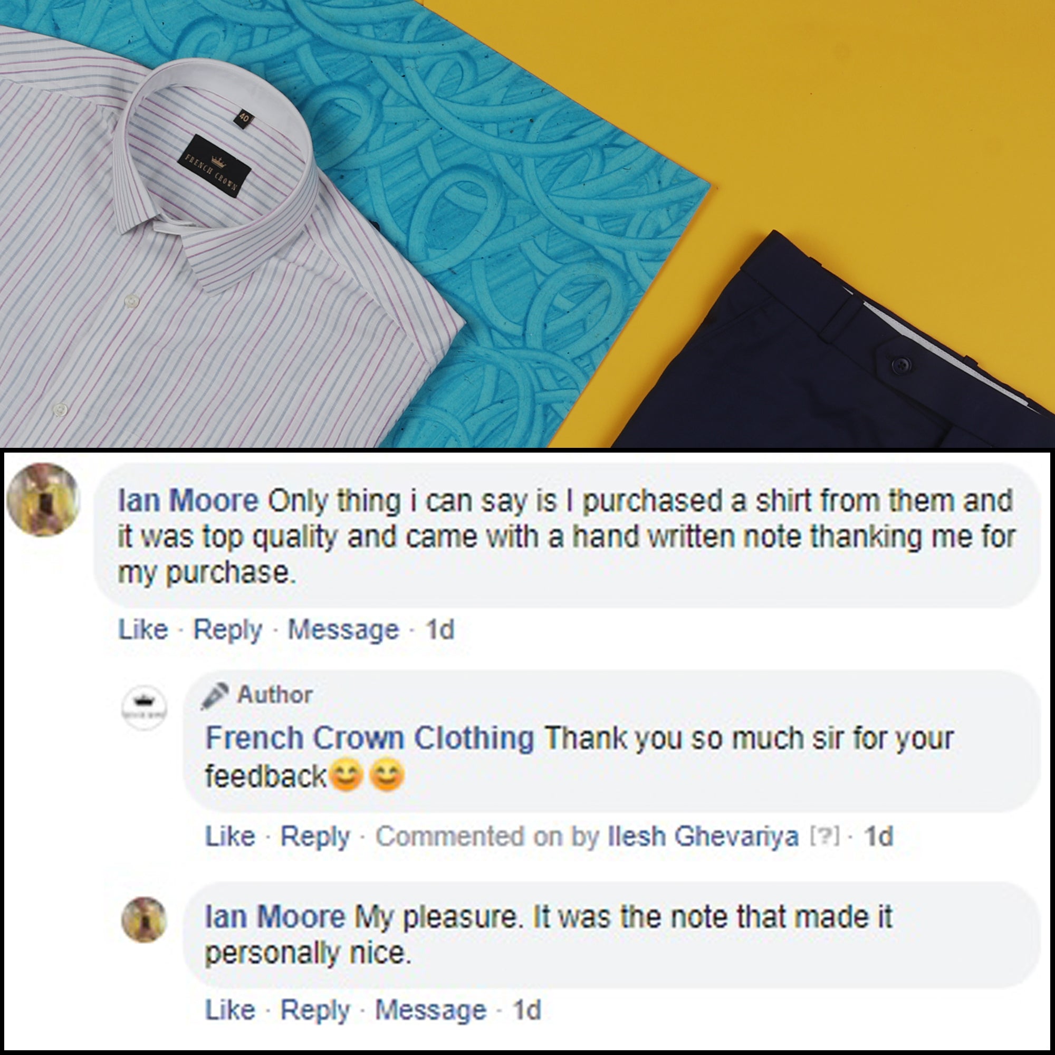The image size is (1055, 1055).
Task: Click the first smiling emoji in the reply
Action: [347, 775]
